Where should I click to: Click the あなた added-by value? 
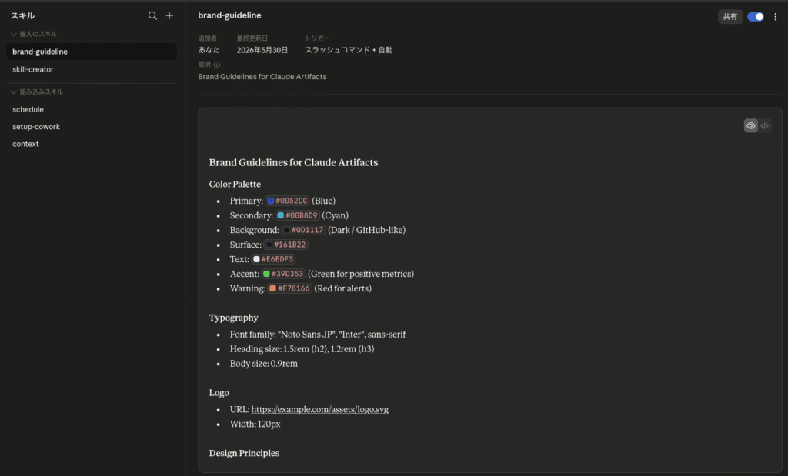click(209, 50)
